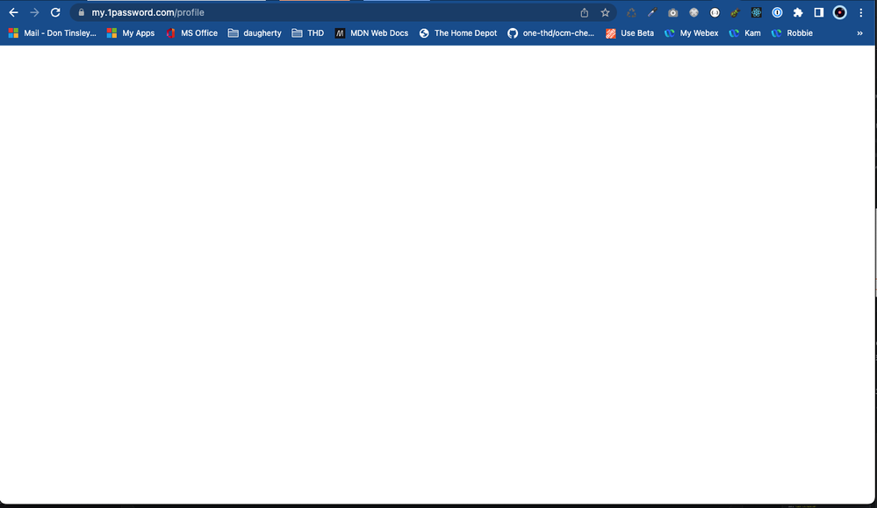Bookmark this page with the star icon
877x508 pixels.
tap(605, 12)
